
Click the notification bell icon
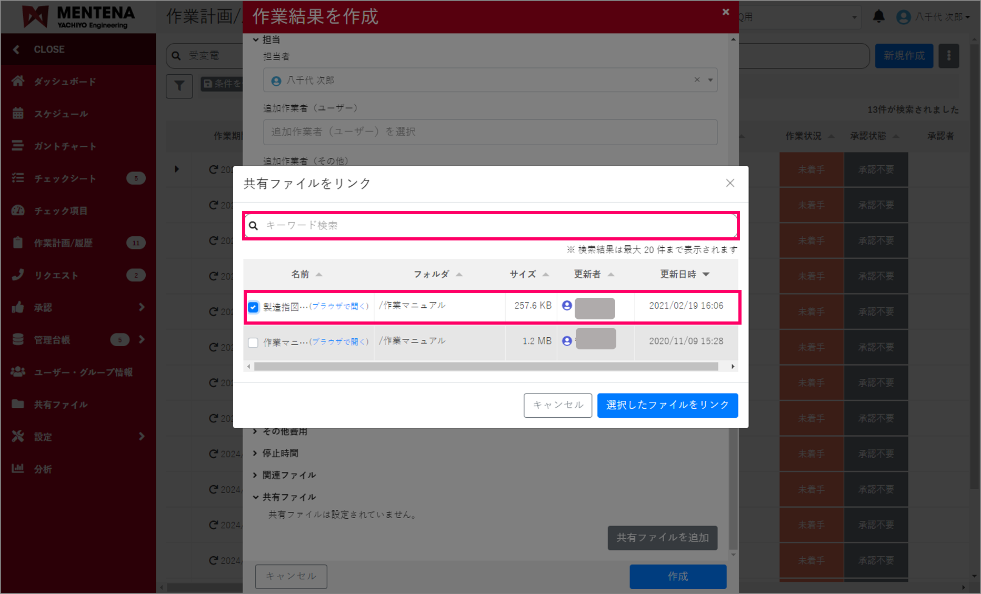point(878,16)
